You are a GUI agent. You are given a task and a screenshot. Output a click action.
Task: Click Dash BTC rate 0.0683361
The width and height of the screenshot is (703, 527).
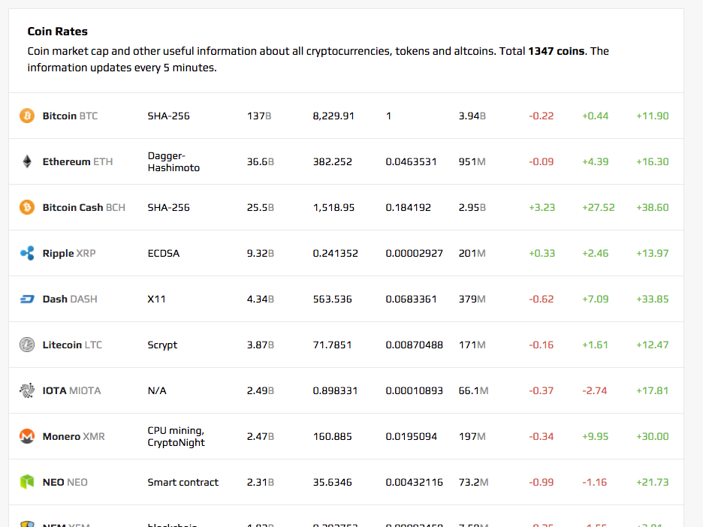tap(411, 299)
